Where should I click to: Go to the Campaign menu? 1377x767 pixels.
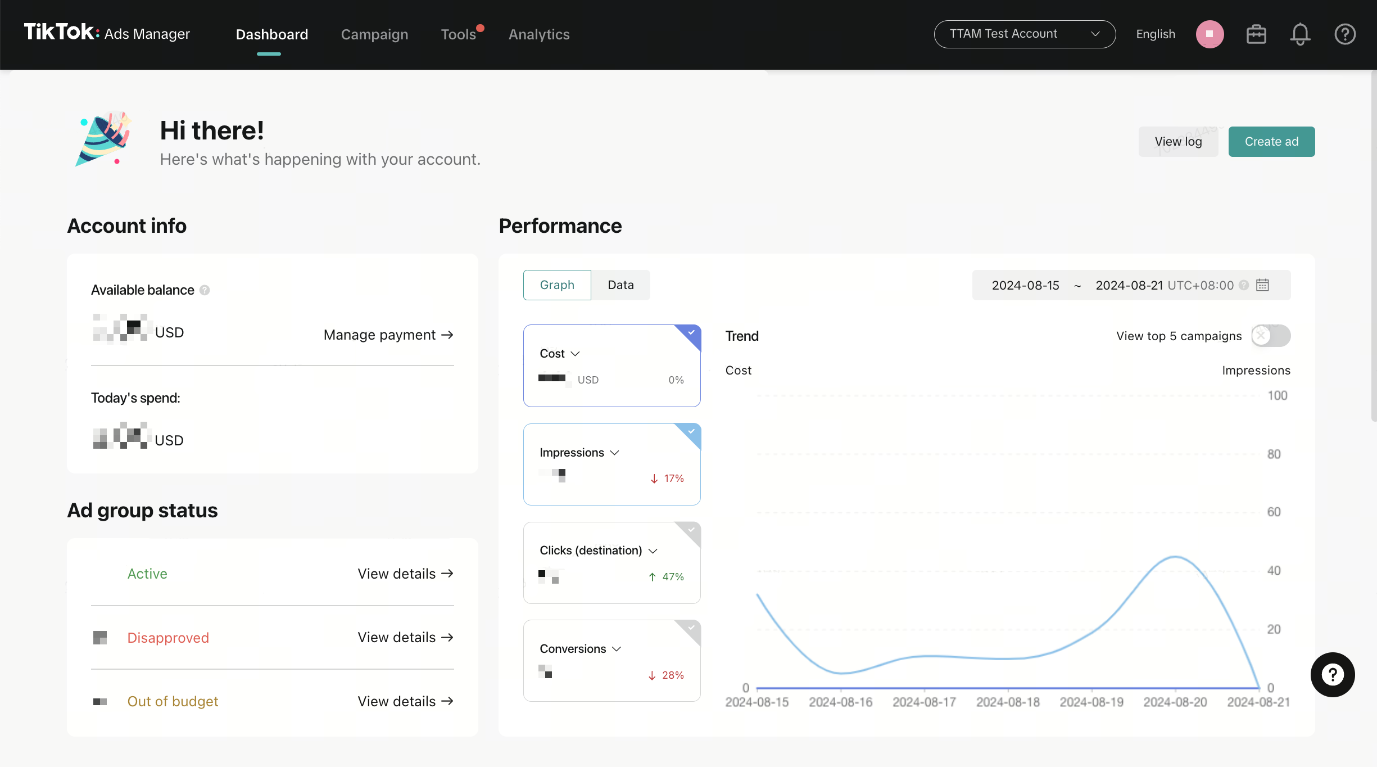coord(374,34)
